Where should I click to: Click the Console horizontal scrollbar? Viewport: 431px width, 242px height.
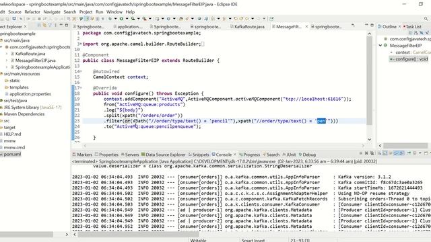click(x=138, y=235)
